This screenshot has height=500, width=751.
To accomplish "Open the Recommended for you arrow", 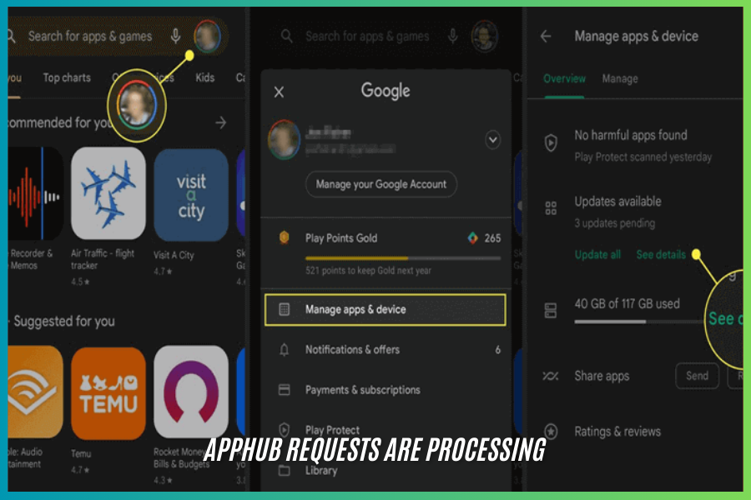I will click(221, 123).
